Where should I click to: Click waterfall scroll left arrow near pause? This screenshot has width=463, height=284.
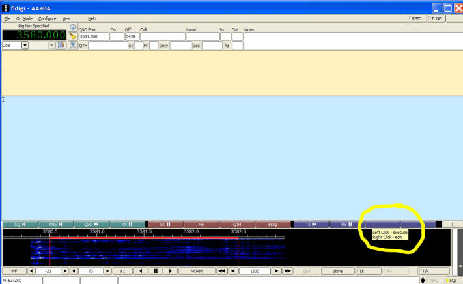tap(141, 271)
